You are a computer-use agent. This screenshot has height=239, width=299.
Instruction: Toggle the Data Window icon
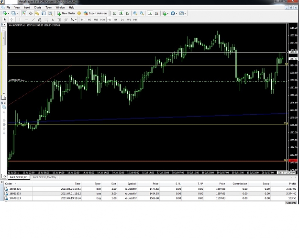tap(31, 13)
